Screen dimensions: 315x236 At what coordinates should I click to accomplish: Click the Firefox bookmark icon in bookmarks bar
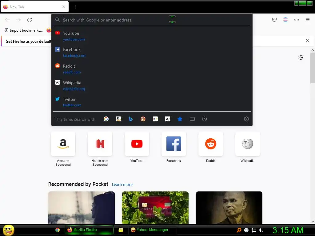click(x=49, y=30)
